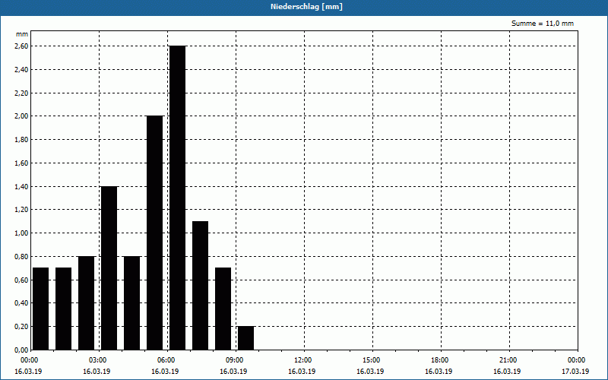The width and height of the screenshot is (608, 380).
Task: Click the 09:00 time axis label
Action: pos(236,360)
